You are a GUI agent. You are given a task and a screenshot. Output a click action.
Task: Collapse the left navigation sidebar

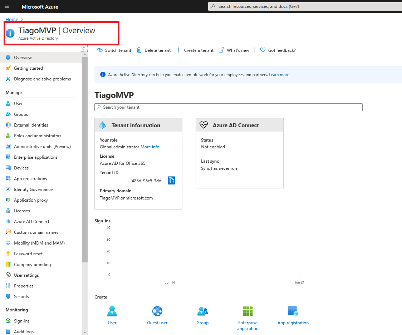click(x=84, y=48)
